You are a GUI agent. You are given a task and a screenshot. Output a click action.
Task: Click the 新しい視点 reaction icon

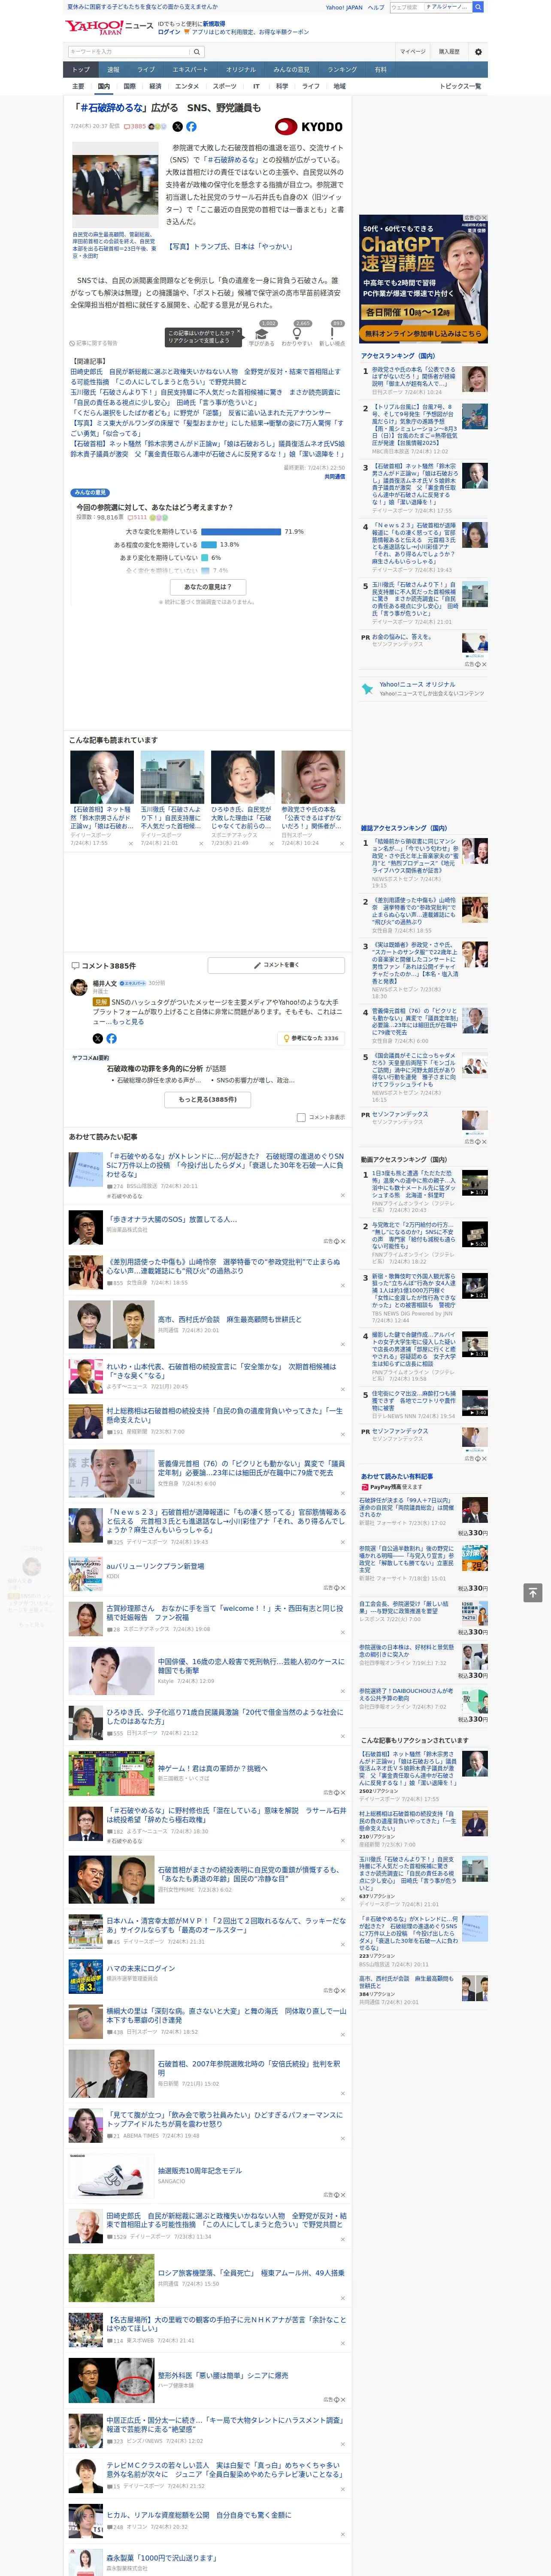[x=332, y=333]
